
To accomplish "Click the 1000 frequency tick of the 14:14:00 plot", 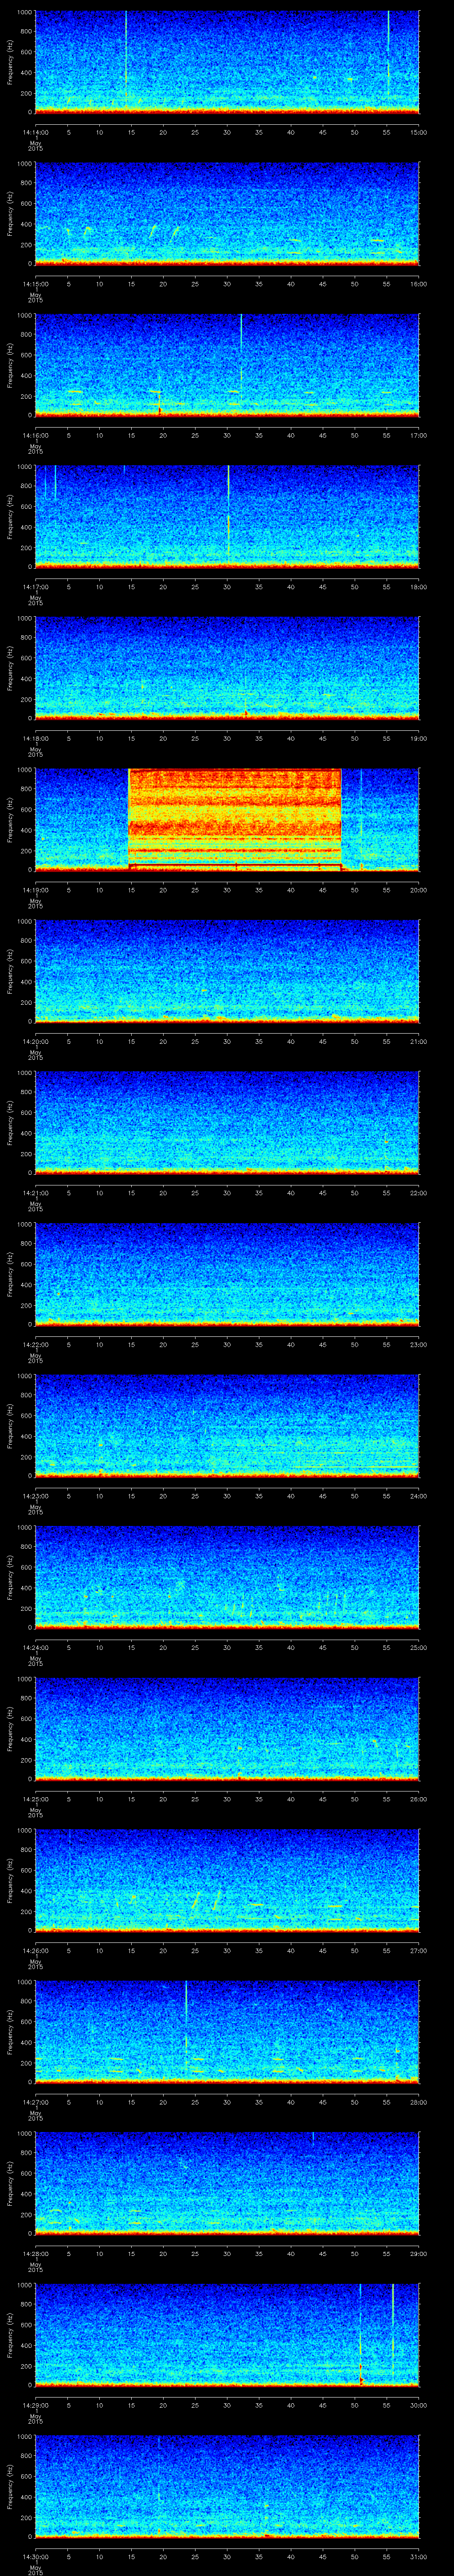I will click(x=25, y=12).
